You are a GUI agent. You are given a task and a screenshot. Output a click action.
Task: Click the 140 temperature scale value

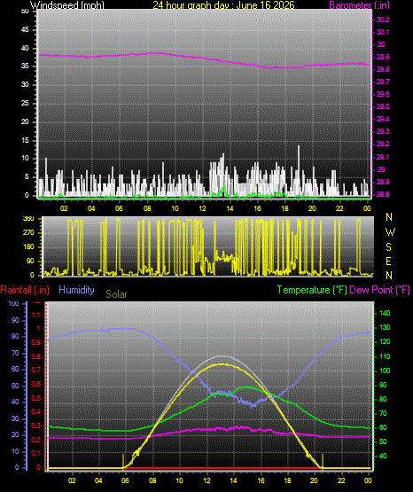(x=385, y=313)
